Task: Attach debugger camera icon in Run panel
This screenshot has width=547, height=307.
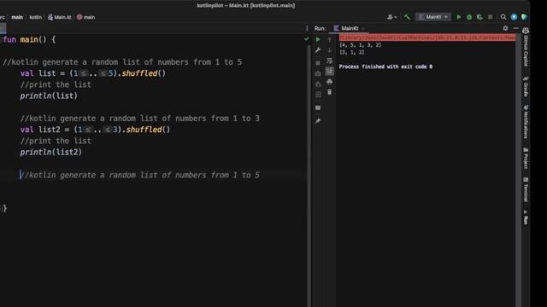Action: tap(318, 73)
